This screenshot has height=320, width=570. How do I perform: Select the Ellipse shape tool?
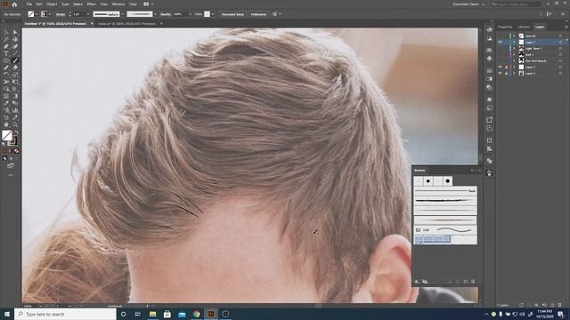point(6,60)
